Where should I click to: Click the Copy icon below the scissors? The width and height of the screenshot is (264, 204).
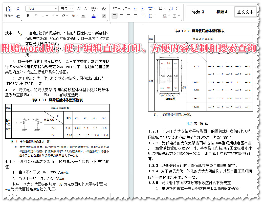pyautogui.click(x=18, y=15)
